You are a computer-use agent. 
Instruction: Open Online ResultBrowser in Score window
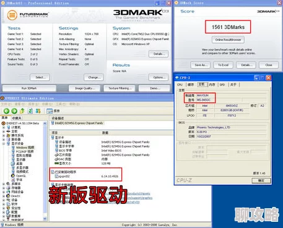coord(228,40)
